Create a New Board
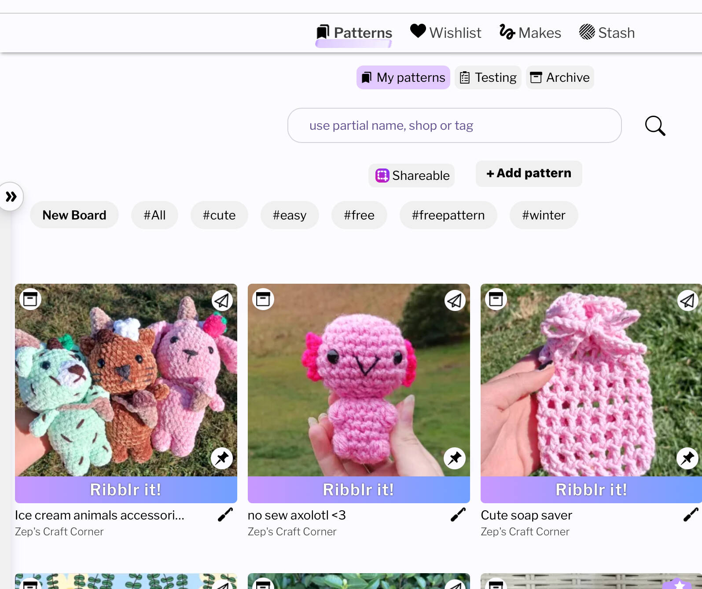Viewport: 702px width, 589px height. tap(74, 215)
